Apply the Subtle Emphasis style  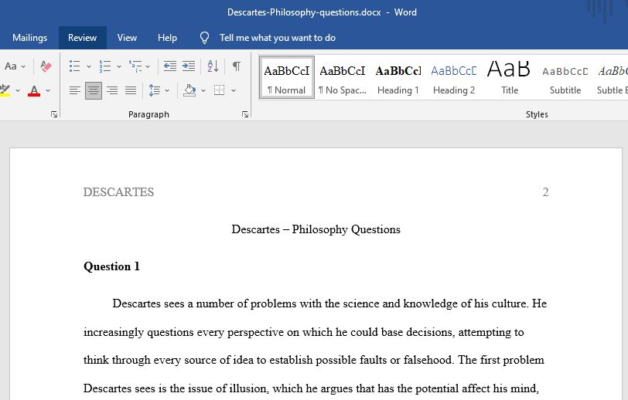tap(612, 77)
